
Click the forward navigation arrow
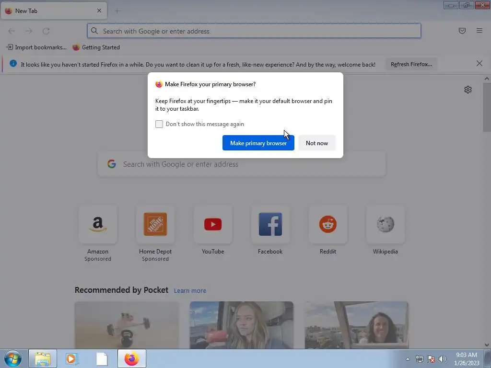[29, 31]
